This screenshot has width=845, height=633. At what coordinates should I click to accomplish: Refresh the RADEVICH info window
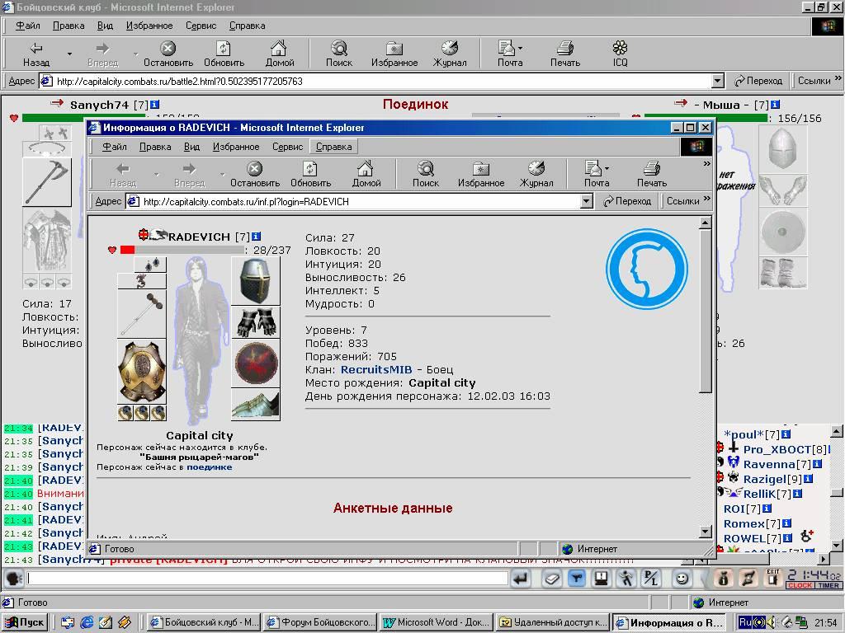pyautogui.click(x=310, y=175)
